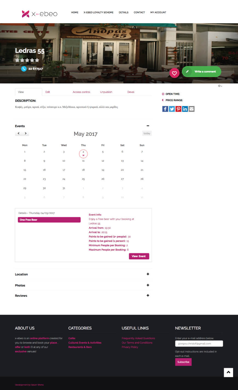Open the gear settings dropdown

click(220, 86)
